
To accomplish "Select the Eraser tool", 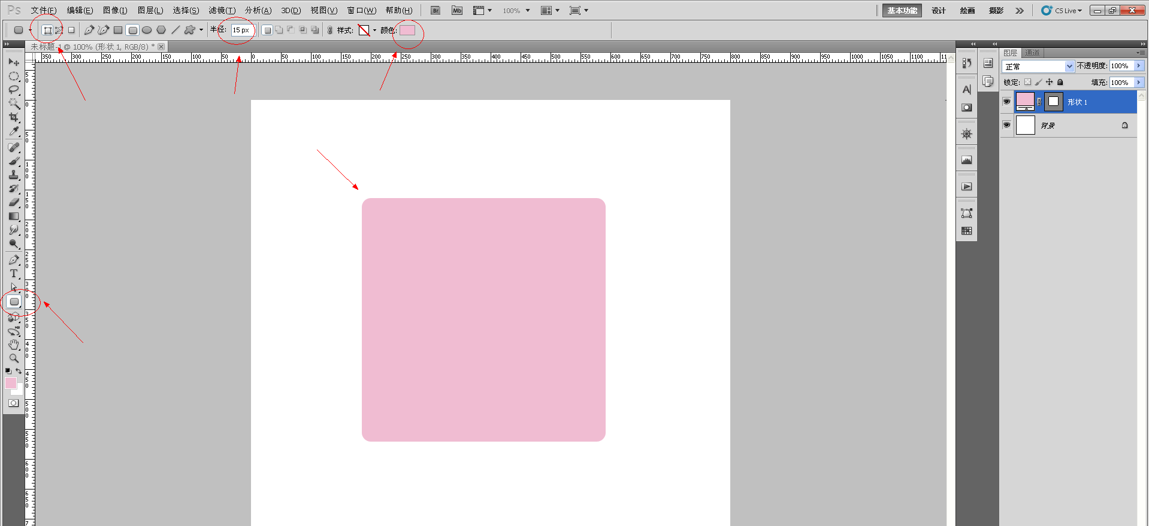I will click(14, 202).
